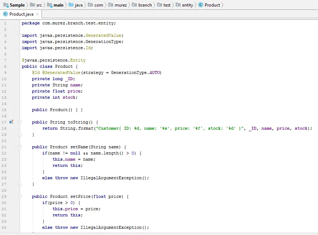Click the import fold end marker on line 5
This screenshot has height=235, width=318.
(x=20, y=48)
